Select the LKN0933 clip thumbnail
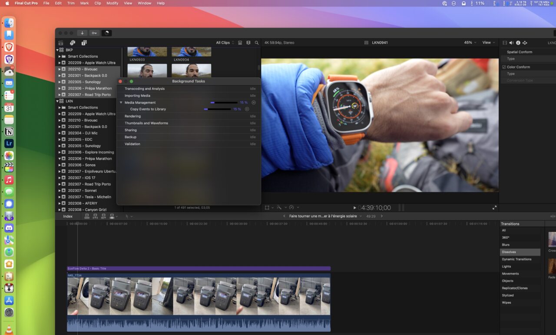Image resolution: width=556 pixels, height=335 pixels. tap(147, 52)
